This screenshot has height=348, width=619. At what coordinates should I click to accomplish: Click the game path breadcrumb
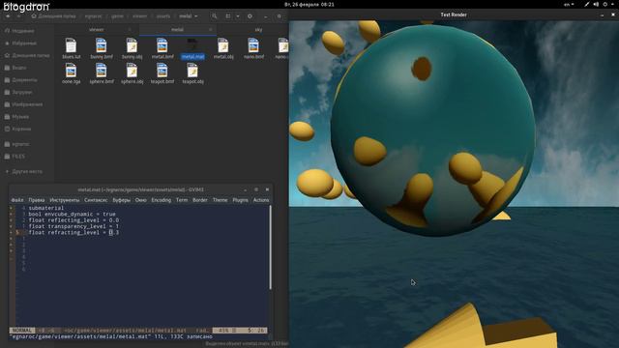[x=117, y=16]
